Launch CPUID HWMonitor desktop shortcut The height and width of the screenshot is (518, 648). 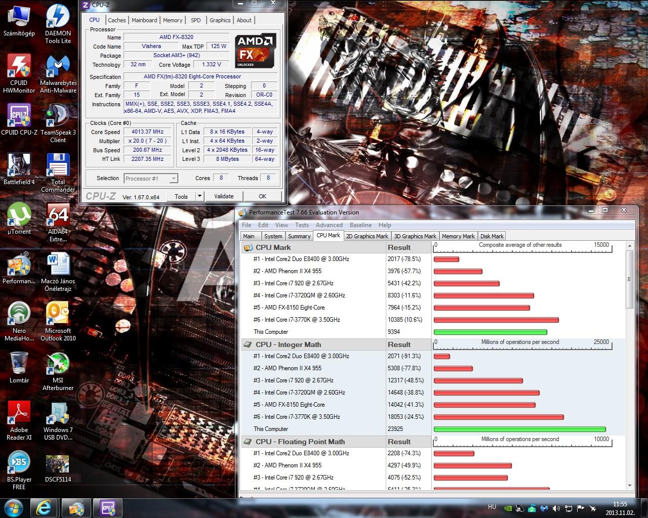[19, 74]
